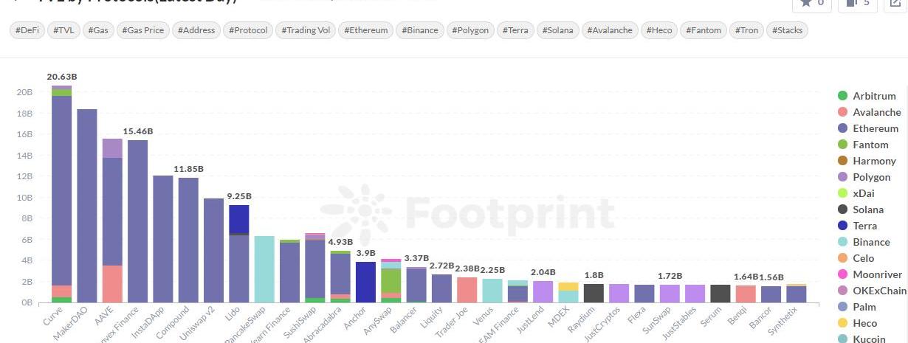The height and width of the screenshot is (343, 908).
Task: Click the PancakeSwap bar in the chart
Action: coord(264,269)
